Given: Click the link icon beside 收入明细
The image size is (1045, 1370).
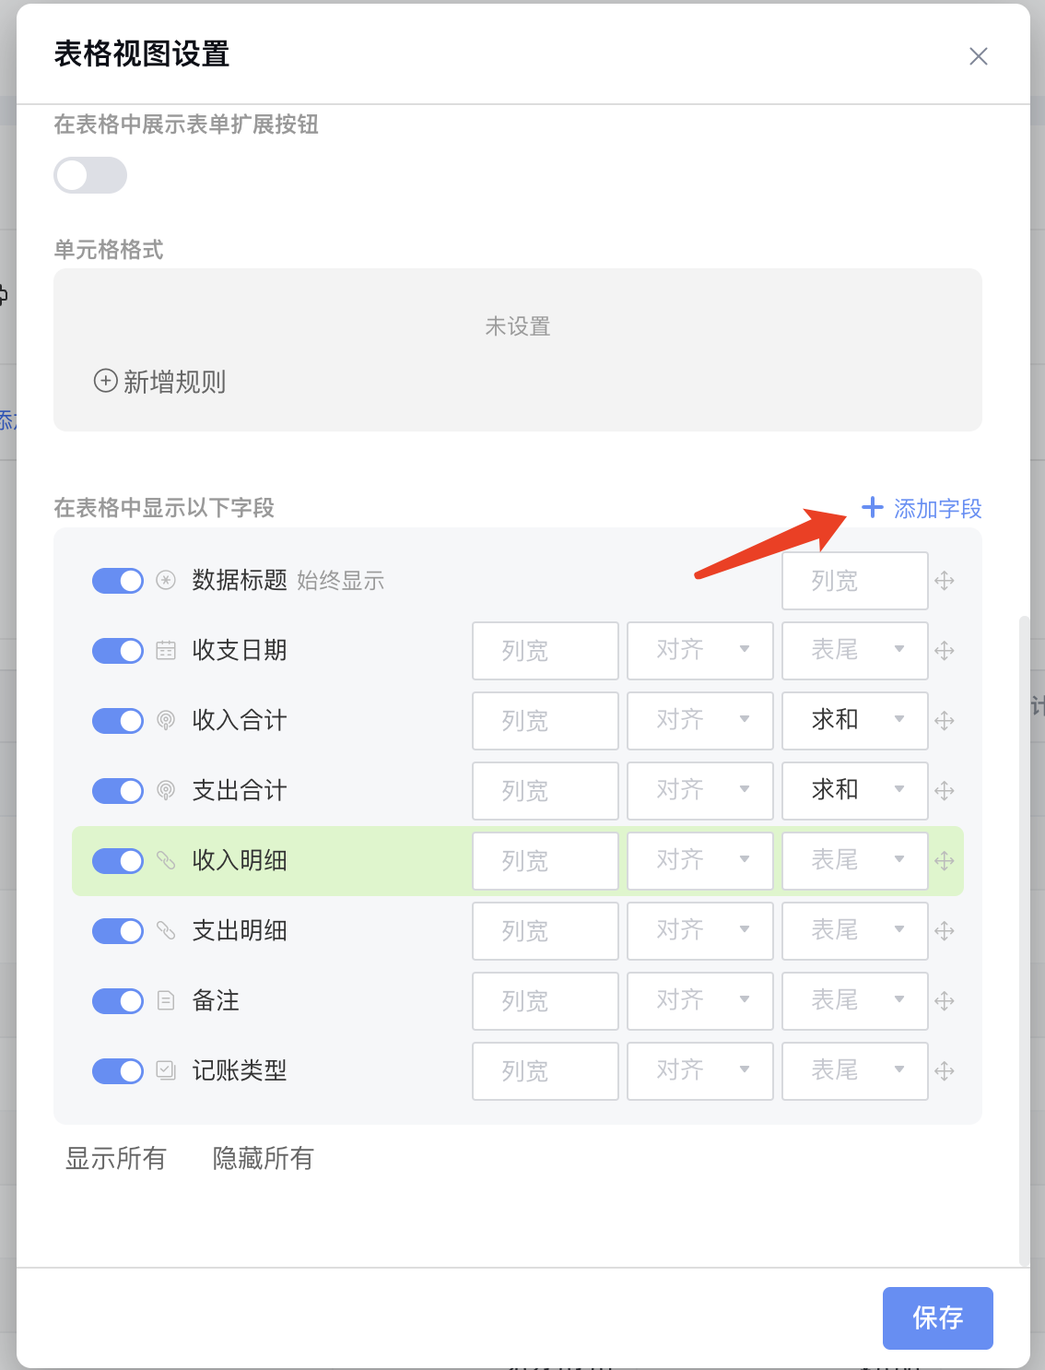Looking at the screenshot, I should click(166, 860).
